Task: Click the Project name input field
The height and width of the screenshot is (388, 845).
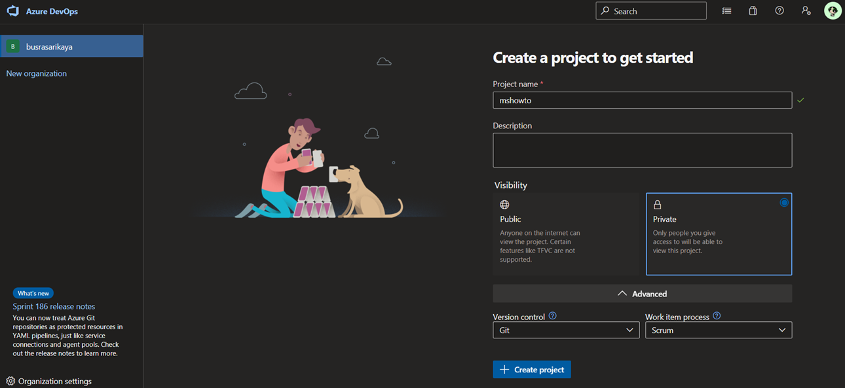Action: tap(642, 100)
